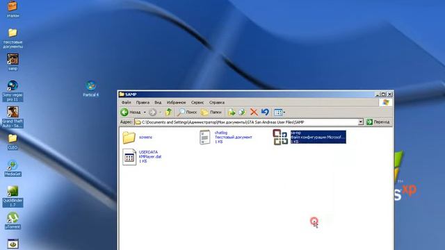Open the Справка menu
Viewport: 445px width, 250px height.
(x=217, y=102)
